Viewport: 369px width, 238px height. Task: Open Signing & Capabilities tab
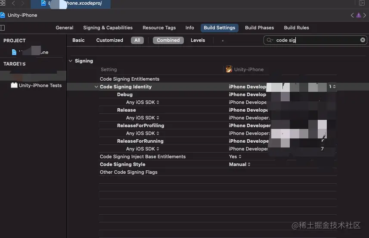pos(108,28)
